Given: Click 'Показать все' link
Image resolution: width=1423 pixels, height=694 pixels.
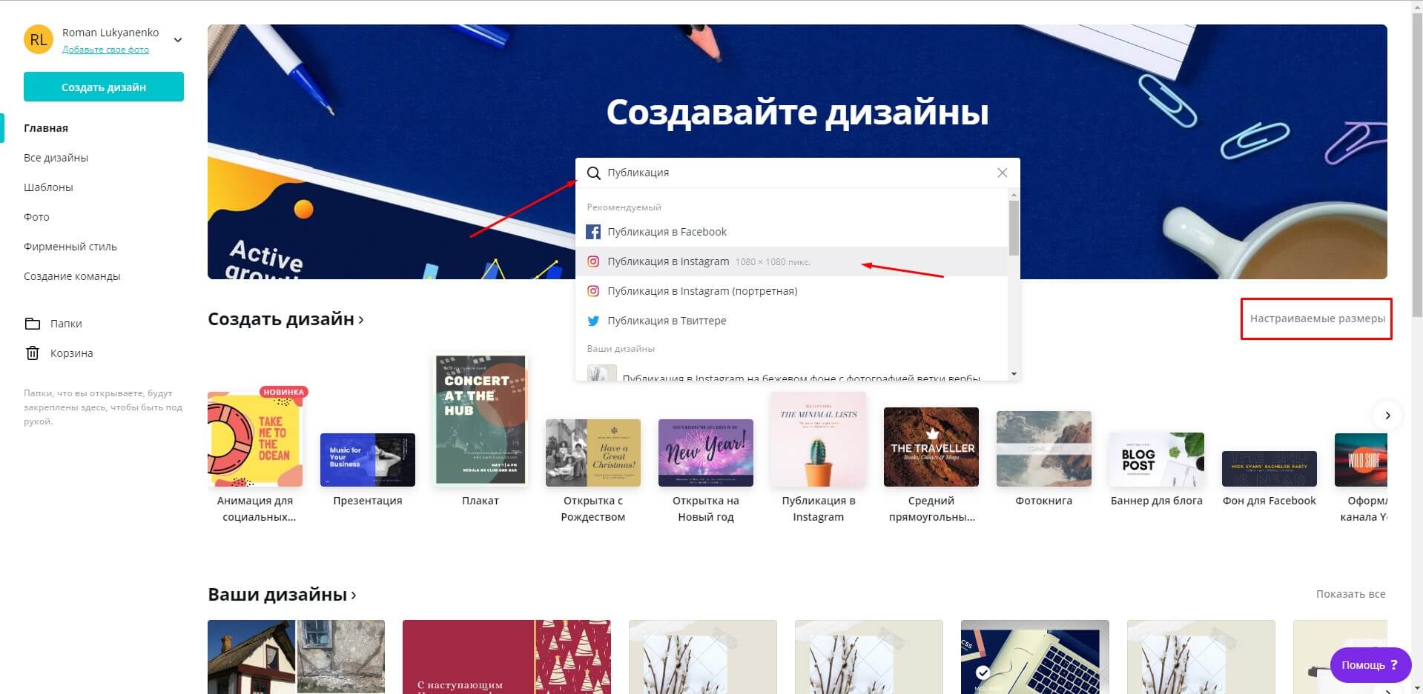Looking at the screenshot, I should click(1350, 594).
